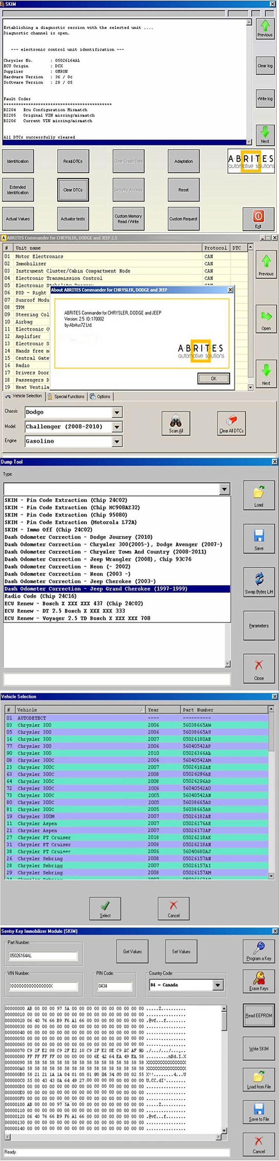Open Extended Identification
Image resolution: width=279 pixels, height=1161 pixels.
18,190
